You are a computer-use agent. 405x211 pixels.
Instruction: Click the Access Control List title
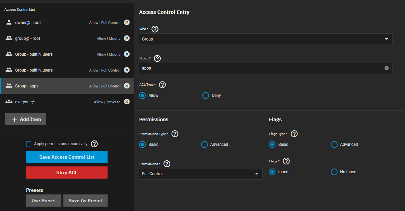(x=20, y=9)
